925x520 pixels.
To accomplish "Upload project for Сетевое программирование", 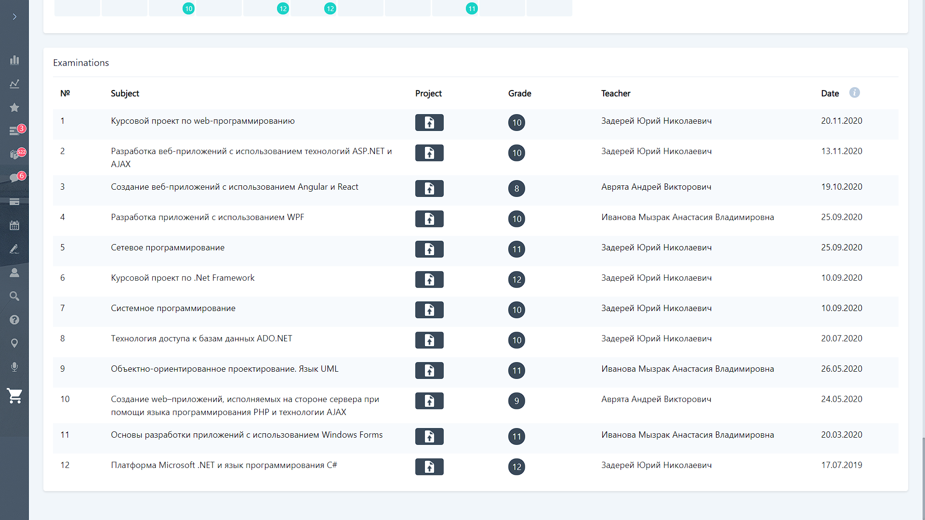I will click(429, 249).
